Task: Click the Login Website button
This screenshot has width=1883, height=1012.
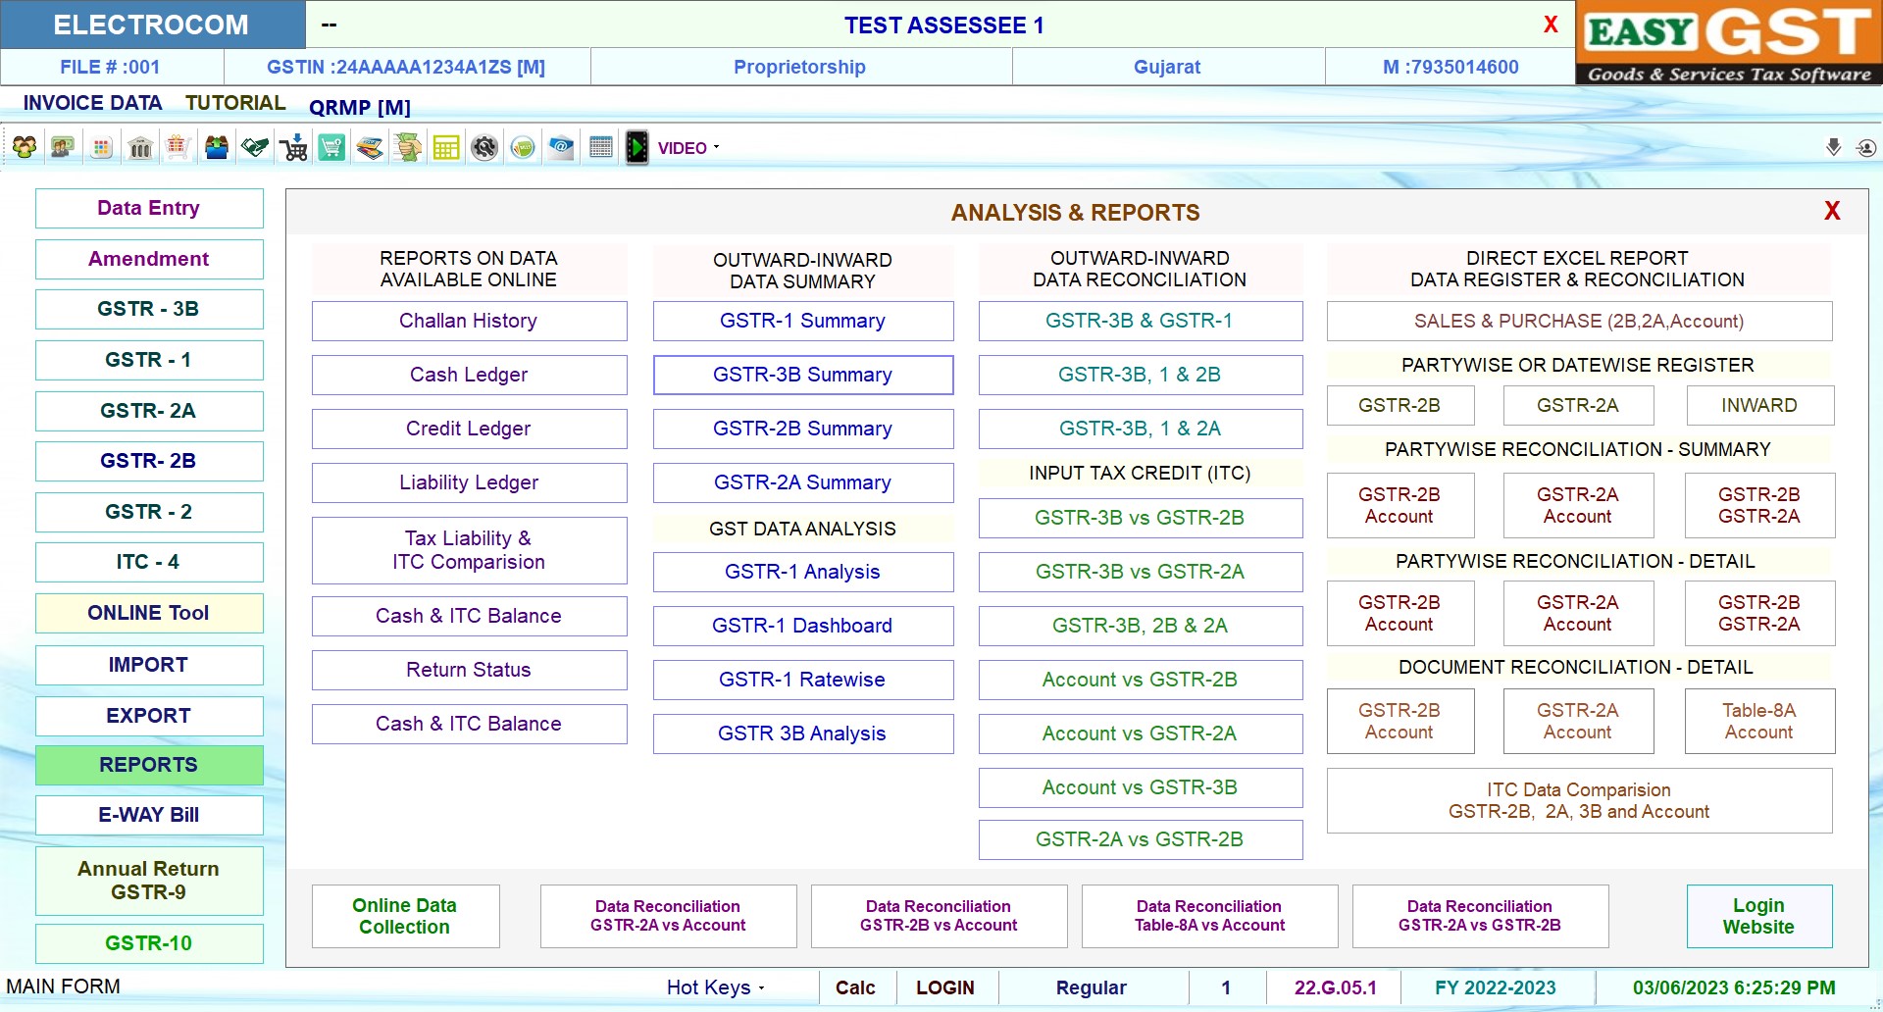Action: [1758, 916]
